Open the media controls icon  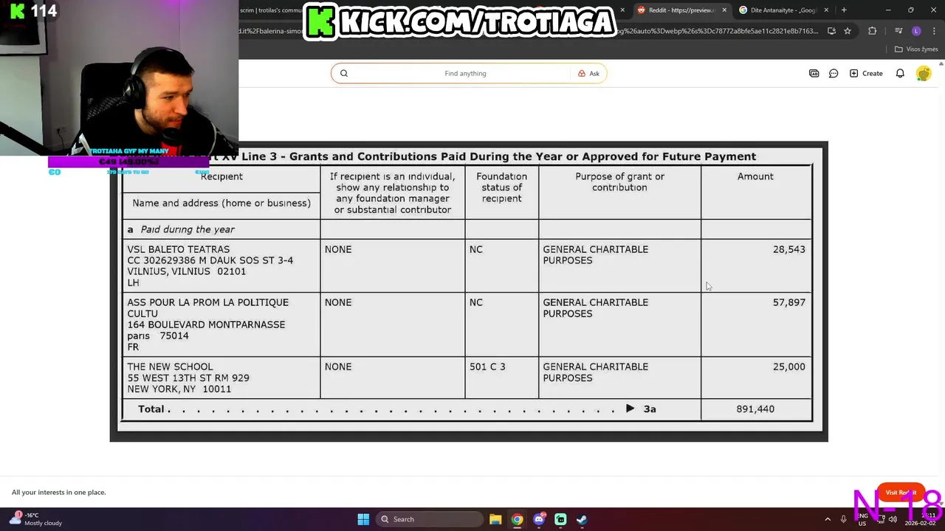tap(898, 31)
